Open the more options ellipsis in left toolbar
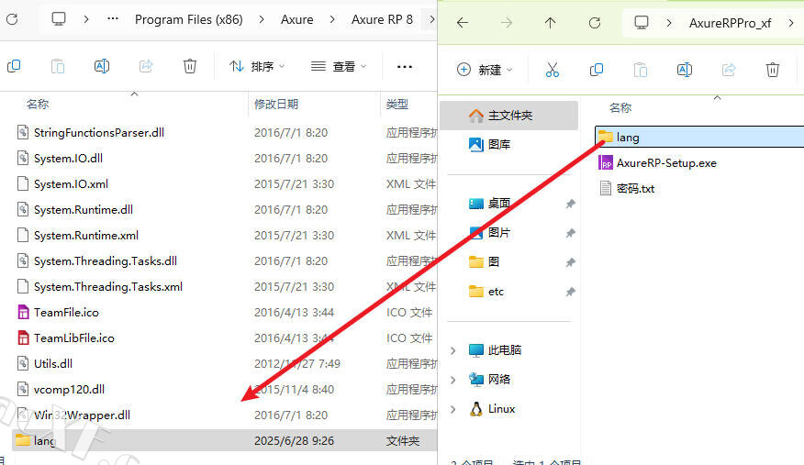 click(405, 67)
